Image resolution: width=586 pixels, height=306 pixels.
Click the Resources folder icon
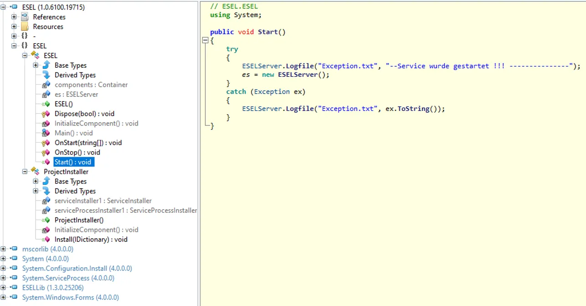(25, 26)
